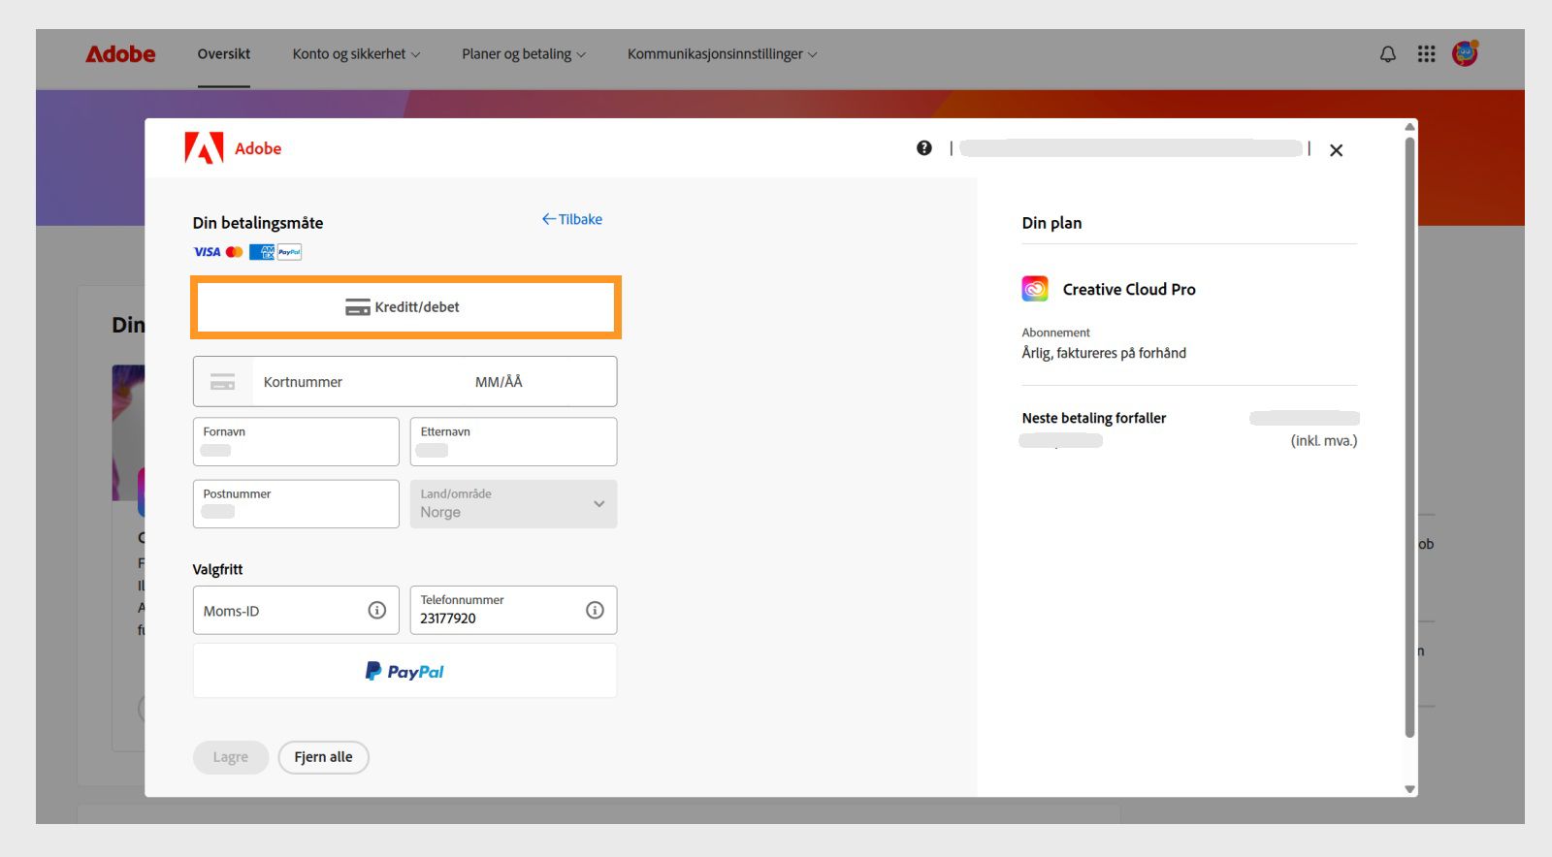The height and width of the screenshot is (857, 1552).
Task: Click the Fjern alle button
Action: [x=324, y=757]
